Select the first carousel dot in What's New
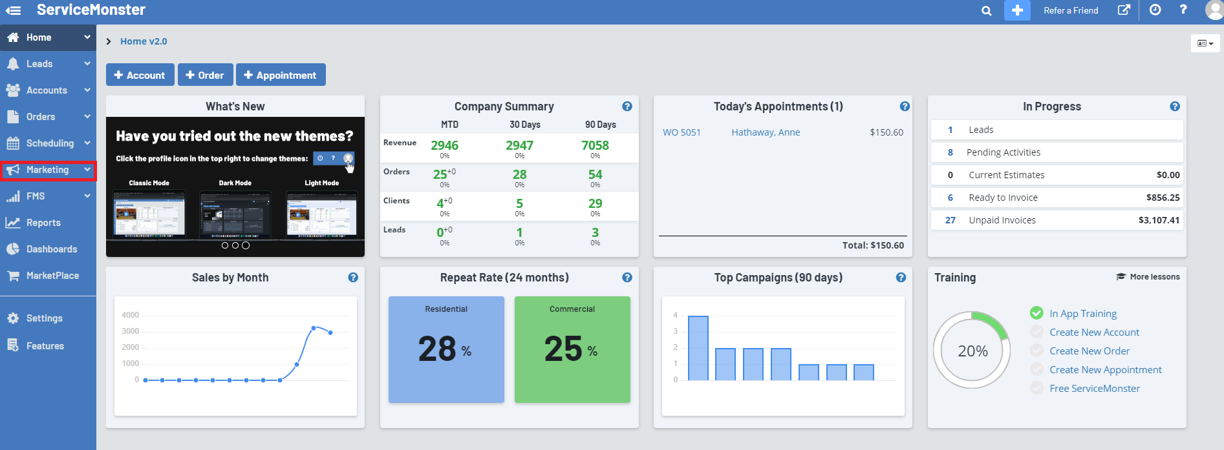This screenshot has width=1224, height=450. pyautogui.click(x=225, y=245)
